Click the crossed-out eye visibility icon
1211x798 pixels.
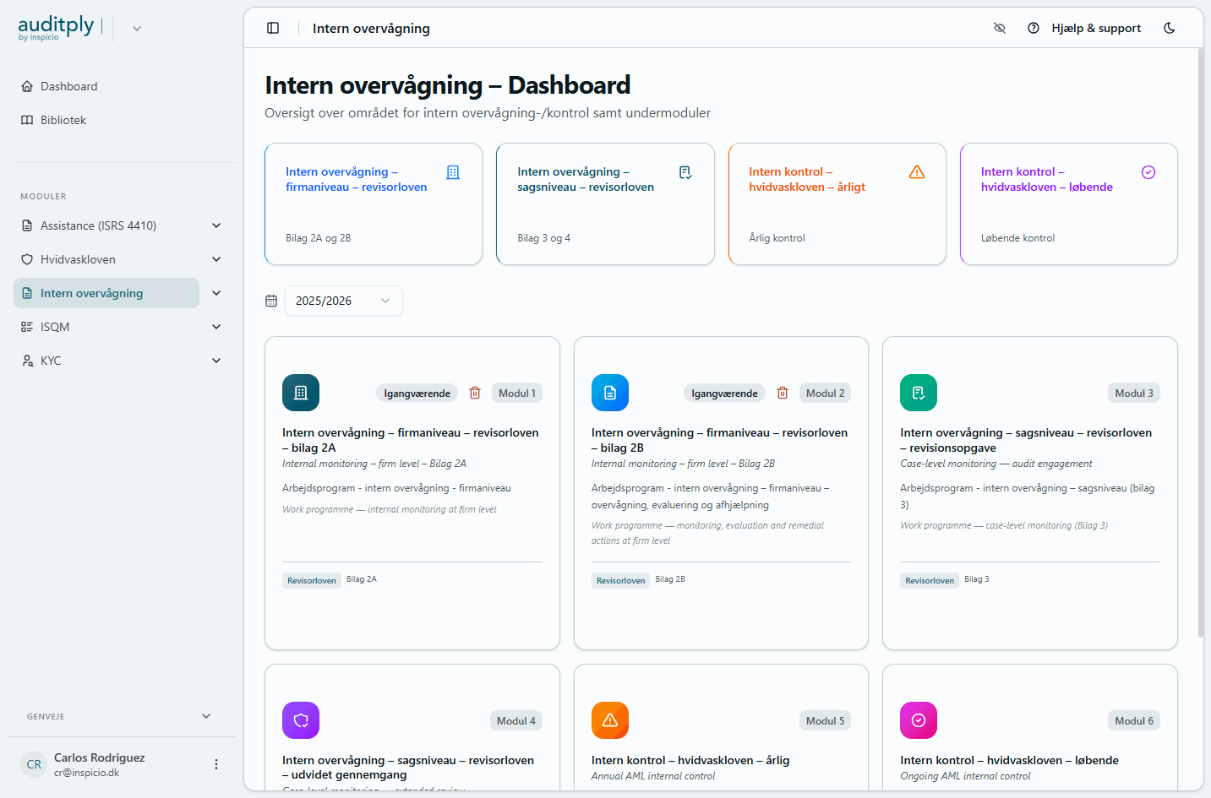click(1000, 28)
